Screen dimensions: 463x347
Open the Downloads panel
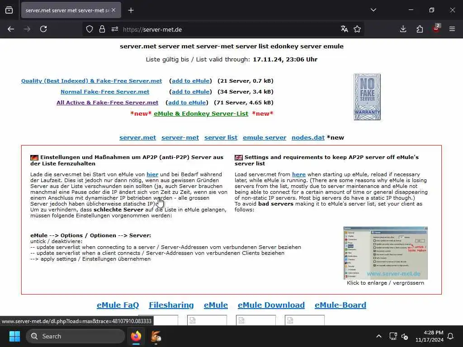(x=403, y=29)
